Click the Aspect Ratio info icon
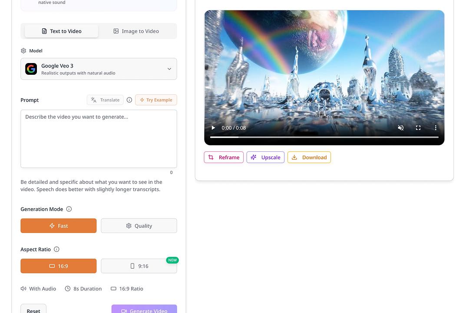Screen dimensions: 469x313 [x=56, y=249]
